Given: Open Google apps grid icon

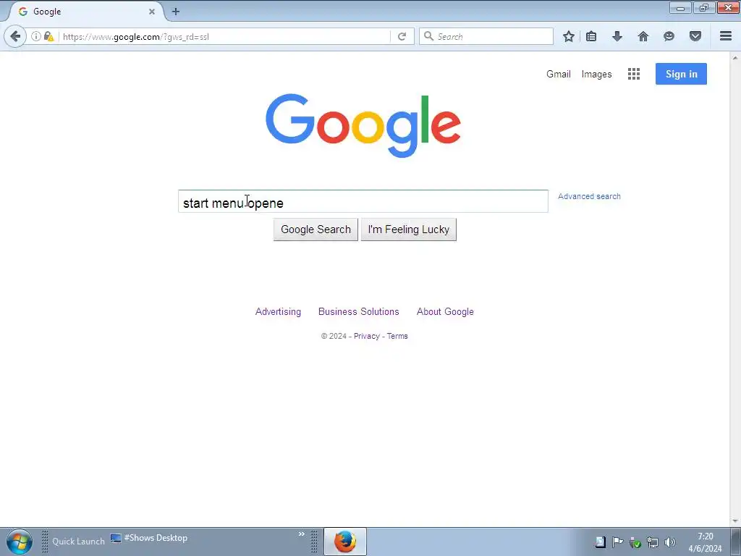Looking at the screenshot, I should pyautogui.click(x=634, y=74).
